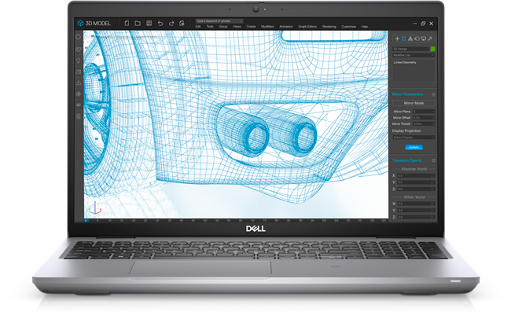Select the light bulb tool in sidebar

pyautogui.click(x=78, y=61)
